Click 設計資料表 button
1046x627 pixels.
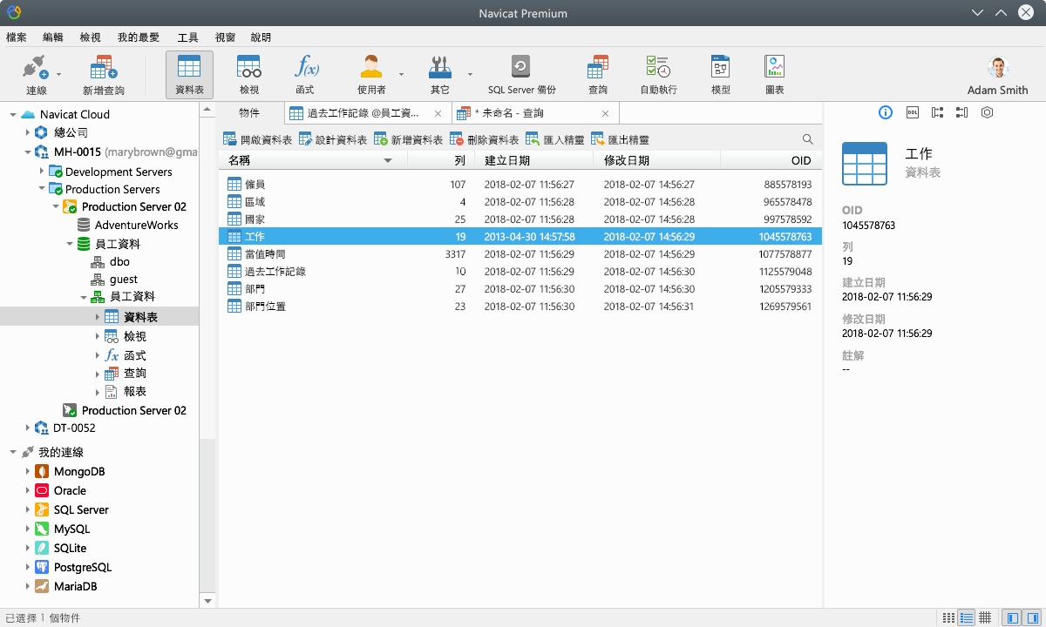tap(332, 139)
